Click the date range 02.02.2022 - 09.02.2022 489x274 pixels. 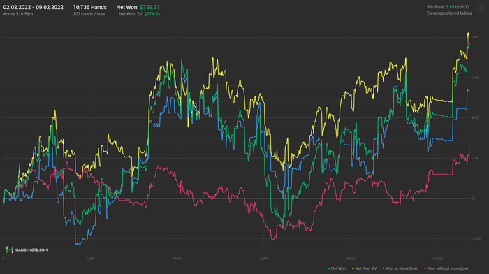tap(34, 7)
